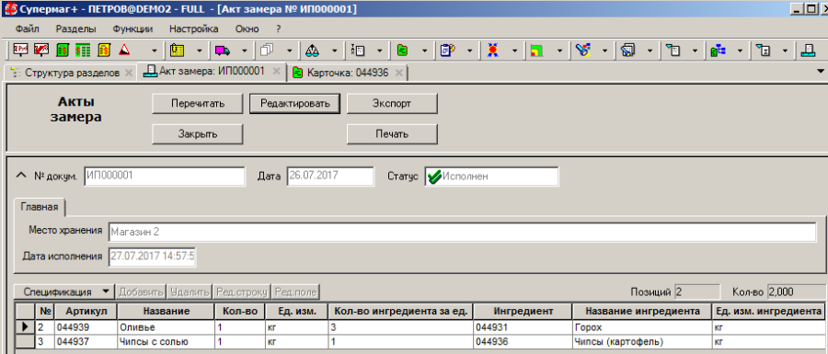
Task: Collapse document header with caret near № докум.
Action: [x=22, y=175]
